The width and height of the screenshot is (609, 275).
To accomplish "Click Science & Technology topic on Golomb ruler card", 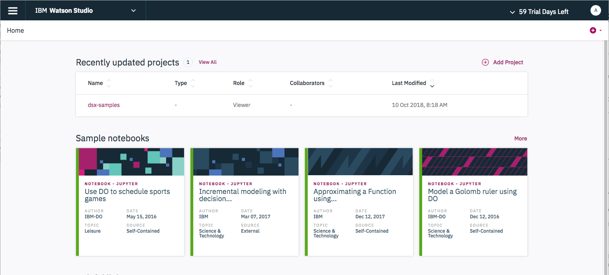I will pos(440,233).
